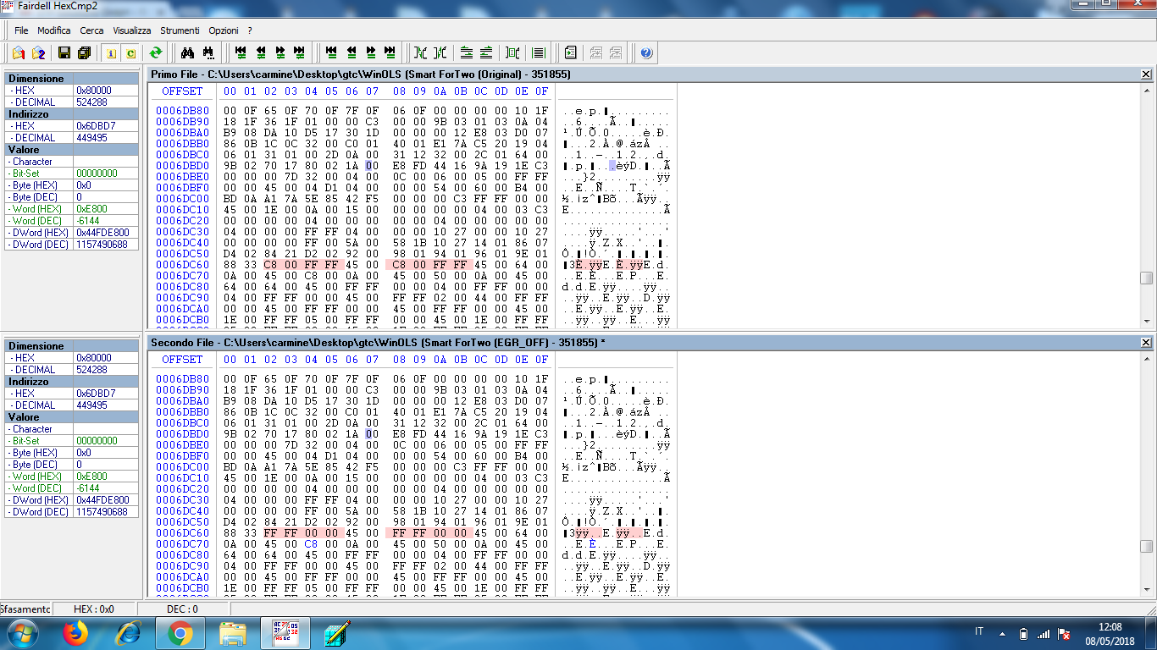Launch Firefox from the taskbar

pos(75,633)
